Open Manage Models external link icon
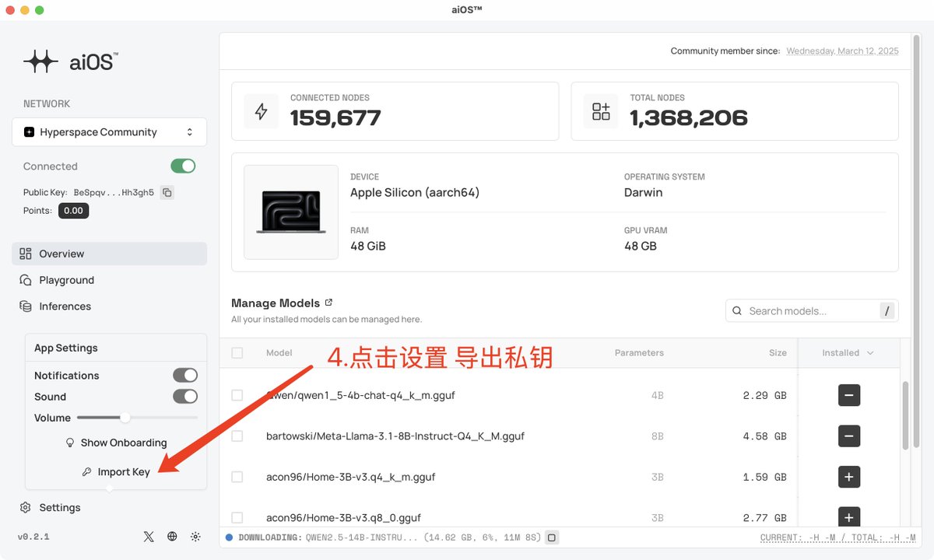The width and height of the screenshot is (934, 560). tap(328, 303)
